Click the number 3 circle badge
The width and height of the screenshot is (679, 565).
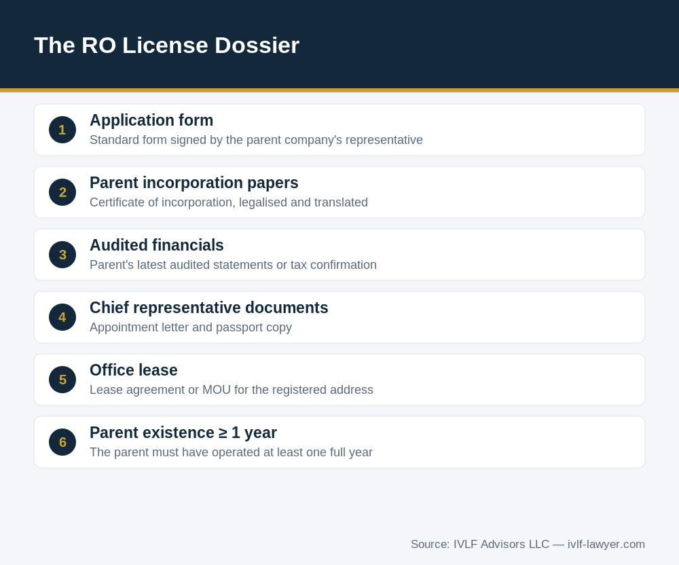[62, 255]
